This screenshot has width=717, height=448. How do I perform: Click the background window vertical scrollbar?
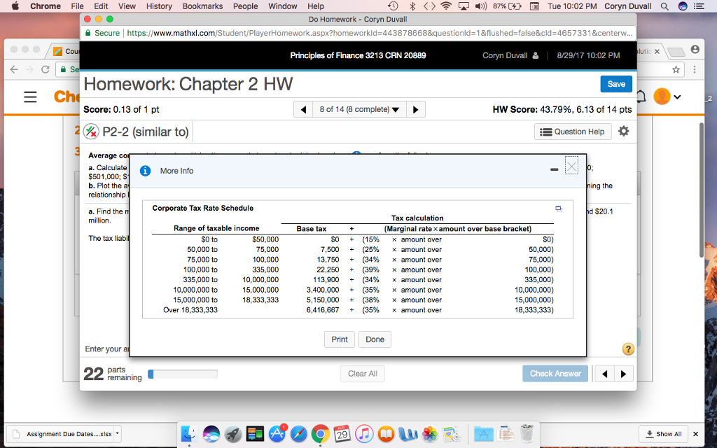(x=702, y=192)
